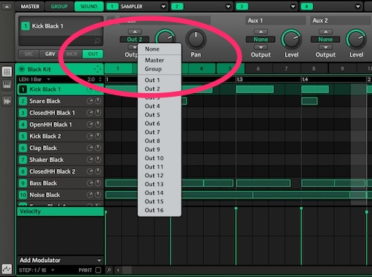Switch to the piano keyboard view icon

coord(7,85)
